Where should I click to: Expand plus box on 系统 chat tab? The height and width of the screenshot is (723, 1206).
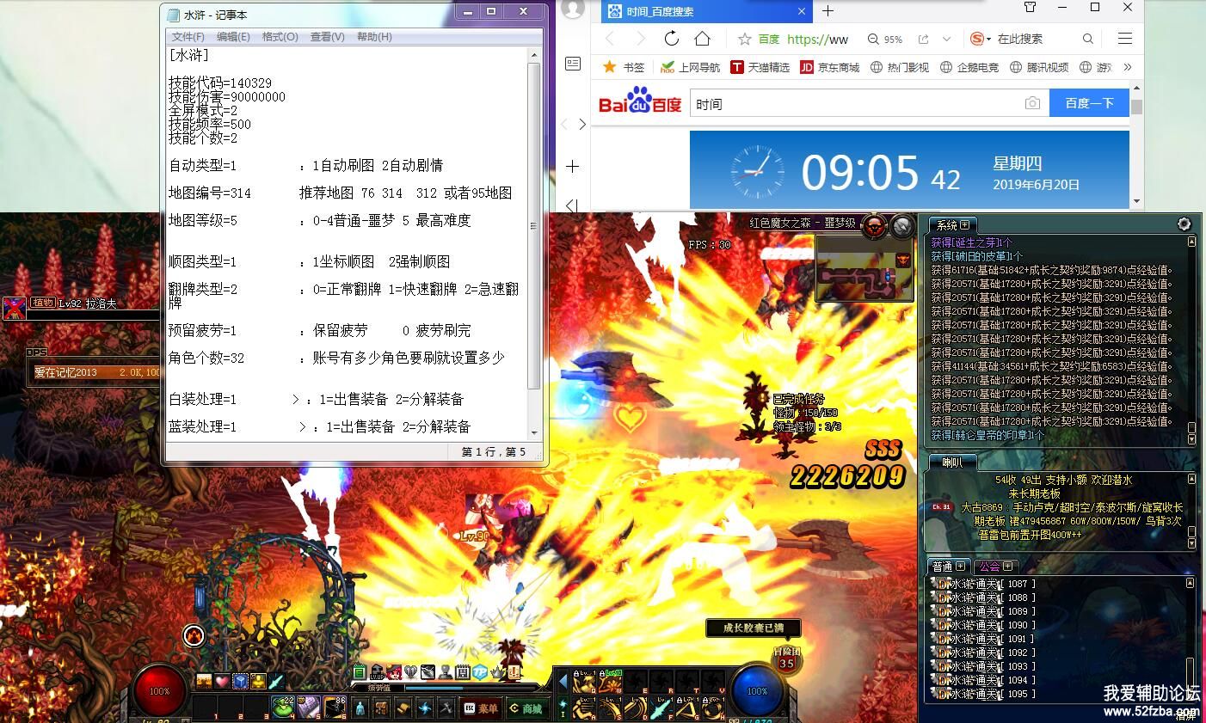tap(965, 224)
